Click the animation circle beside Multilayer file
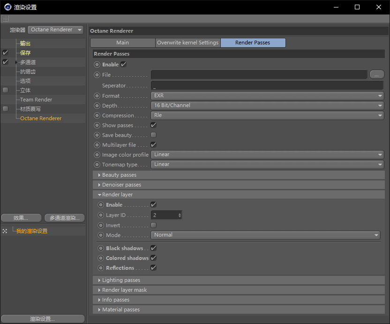The height and width of the screenshot is (324, 390). [97, 145]
